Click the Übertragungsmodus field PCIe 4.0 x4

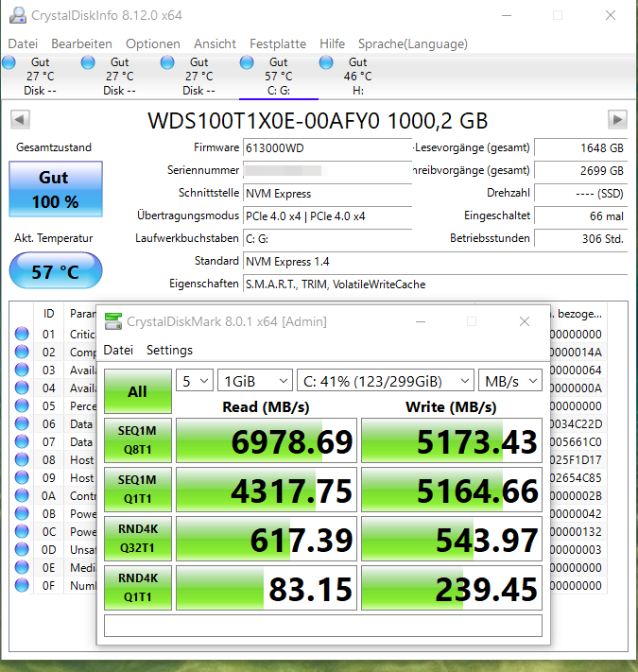[x=328, y=216]
